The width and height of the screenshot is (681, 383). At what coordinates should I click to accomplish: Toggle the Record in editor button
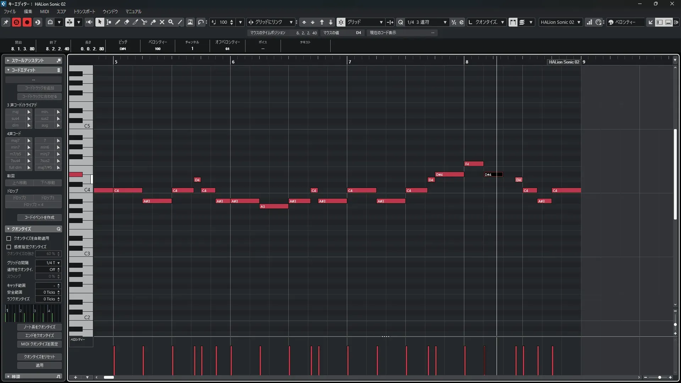pos(27,22)
